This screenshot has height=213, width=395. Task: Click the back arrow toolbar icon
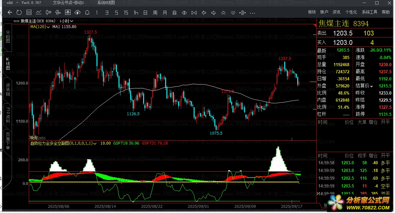pyautogui.click(x=10, y=13)
